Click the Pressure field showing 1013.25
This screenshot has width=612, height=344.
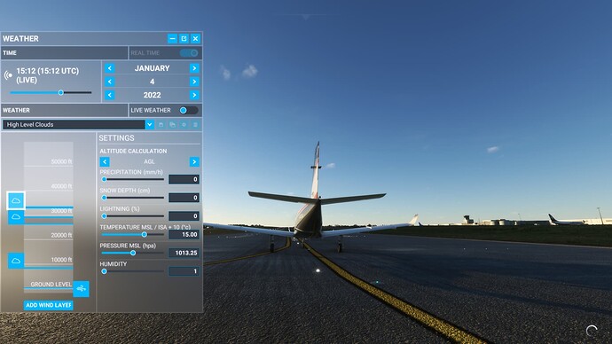click(x=184, y=253)
